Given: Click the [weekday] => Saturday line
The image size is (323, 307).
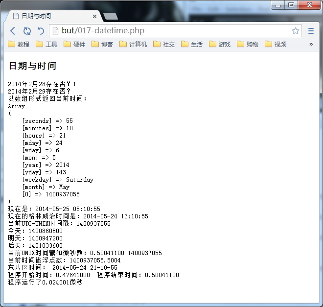Looking at the screenshot, I should click(x=58, y=180).
